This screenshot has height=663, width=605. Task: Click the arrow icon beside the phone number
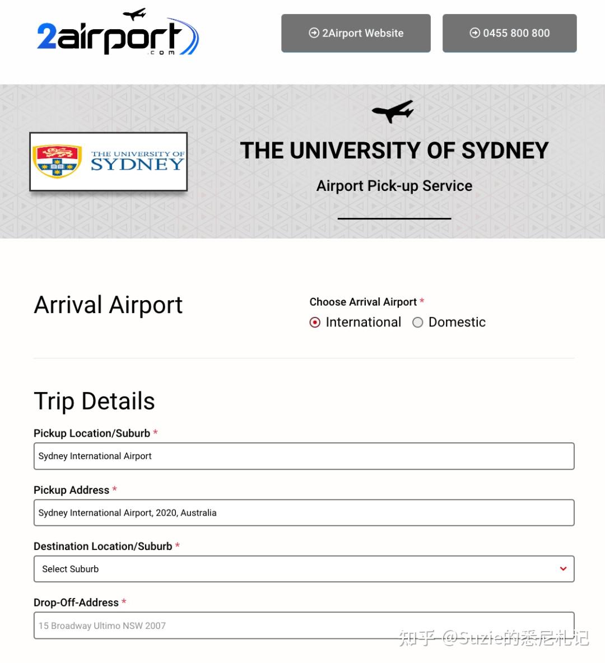(474, 33)
